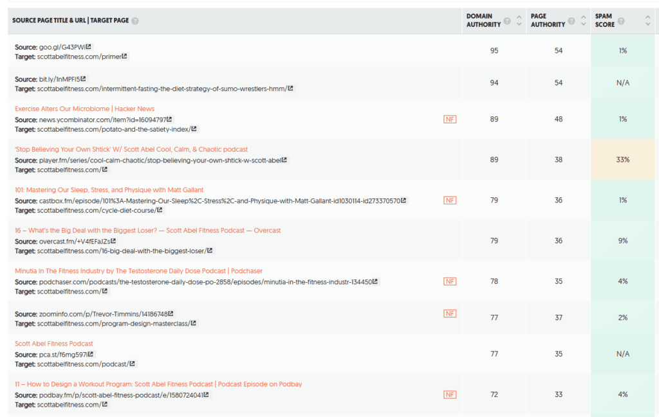The height and width of the screenshot is (417, 659).
Task: Click the orange 33% spam score cell
Action: point(622,159)
